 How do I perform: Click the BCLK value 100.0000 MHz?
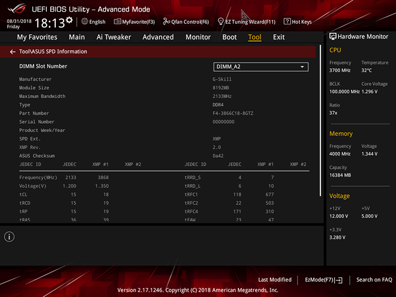click(344, 91)
